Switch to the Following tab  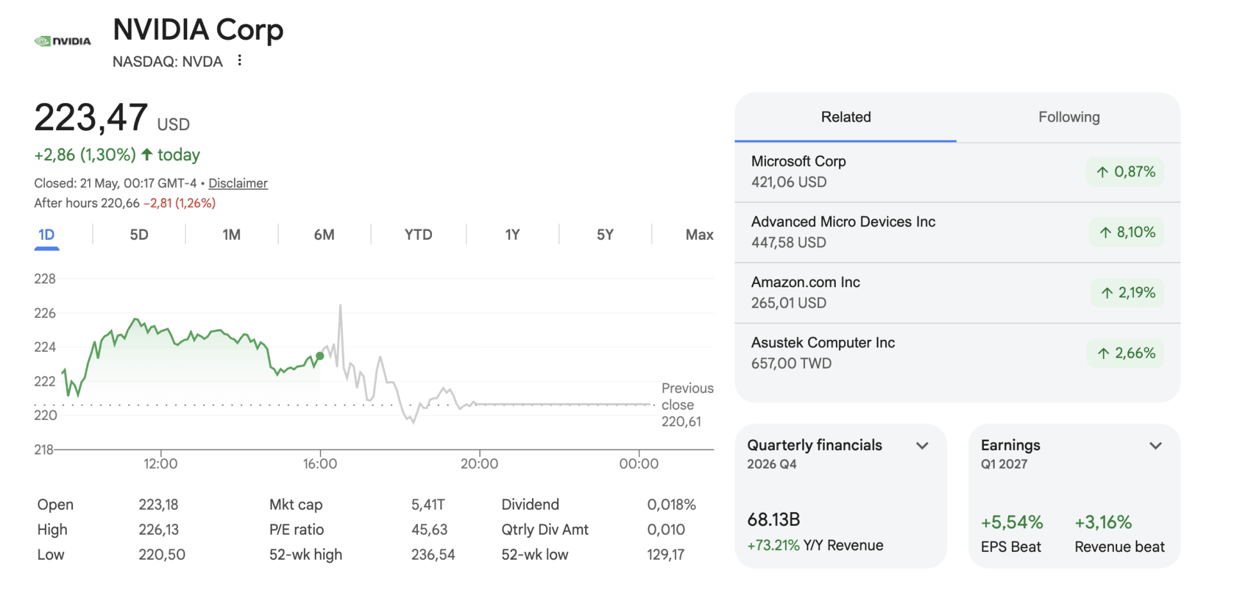point(1069,117)
